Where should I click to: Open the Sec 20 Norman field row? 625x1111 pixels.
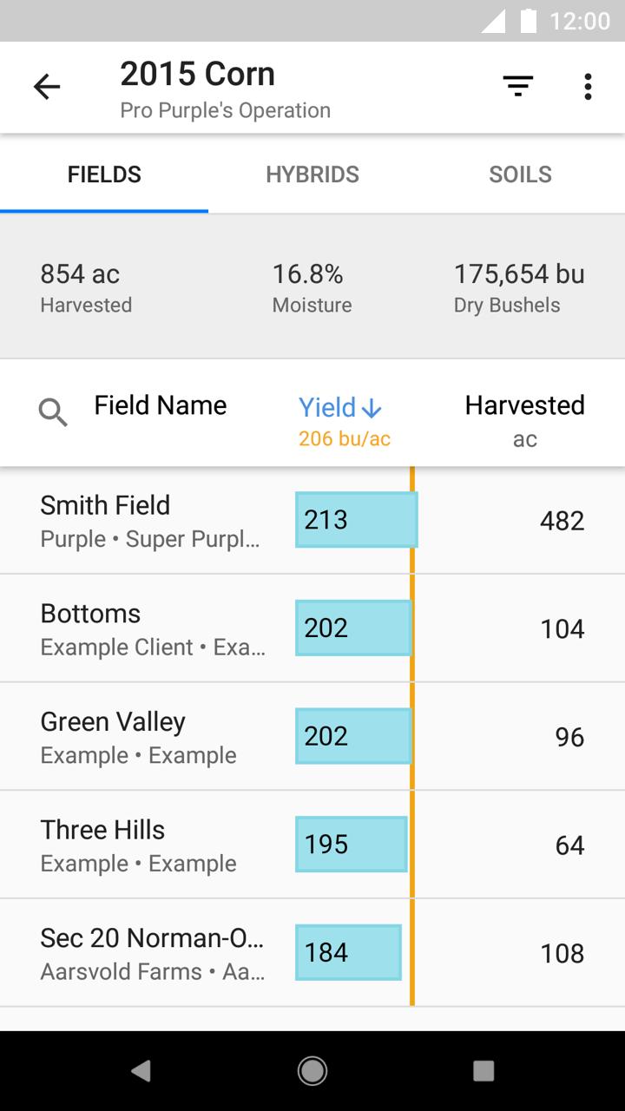tap(152, 953)
